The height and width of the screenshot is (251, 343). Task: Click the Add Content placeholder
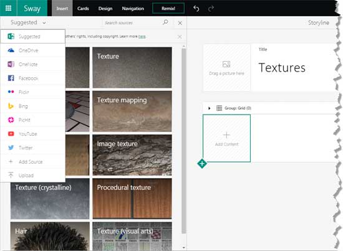point(226,138)
